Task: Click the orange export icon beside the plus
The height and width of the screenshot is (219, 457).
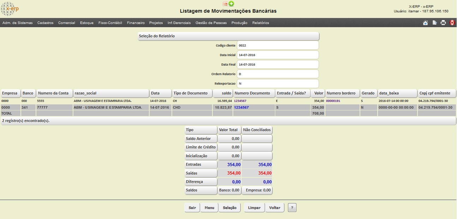Action: click(225, 4)
